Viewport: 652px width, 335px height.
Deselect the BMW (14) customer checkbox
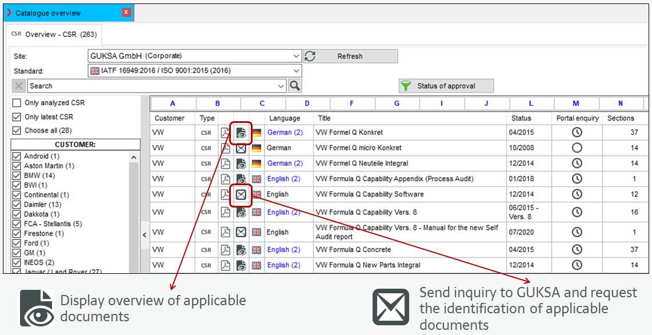(17, 176)
